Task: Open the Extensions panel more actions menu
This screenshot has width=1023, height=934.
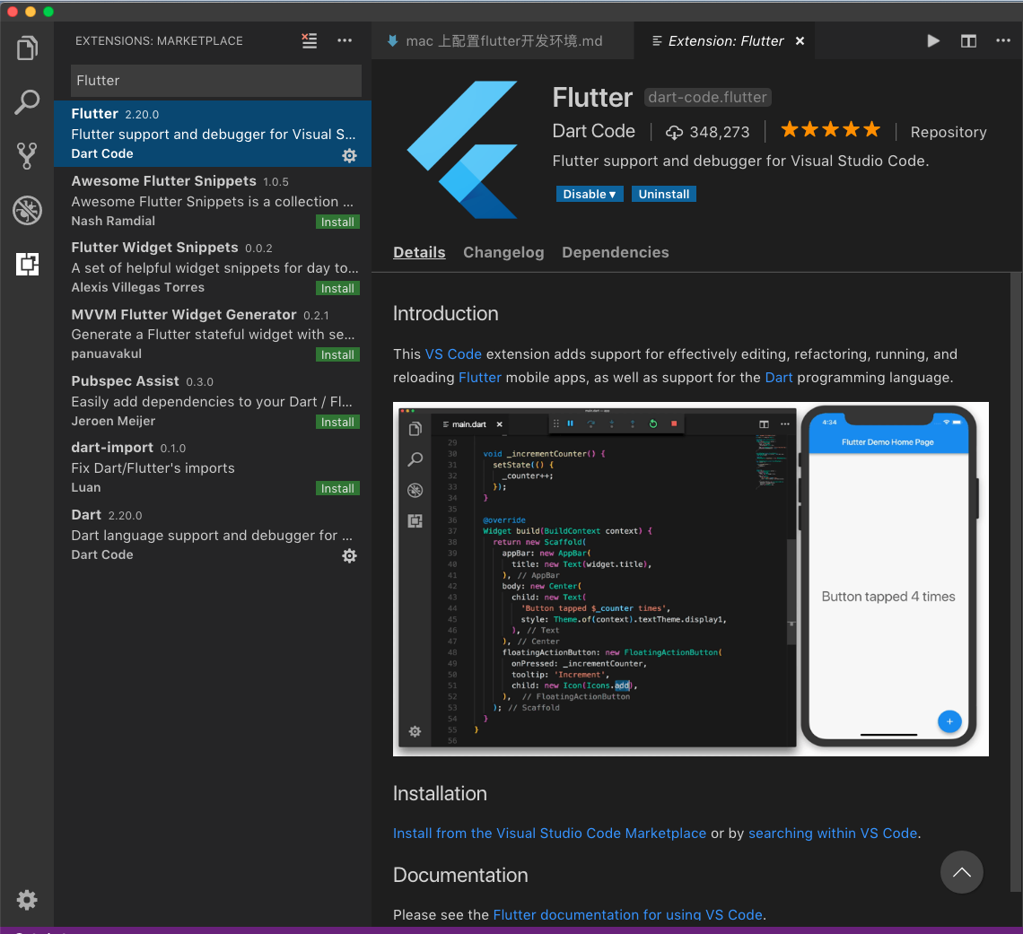Action: click(345, 40)
